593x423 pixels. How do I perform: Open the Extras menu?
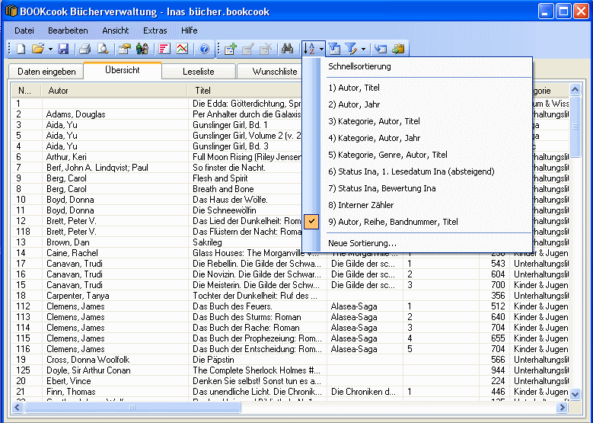click(155, 30)
